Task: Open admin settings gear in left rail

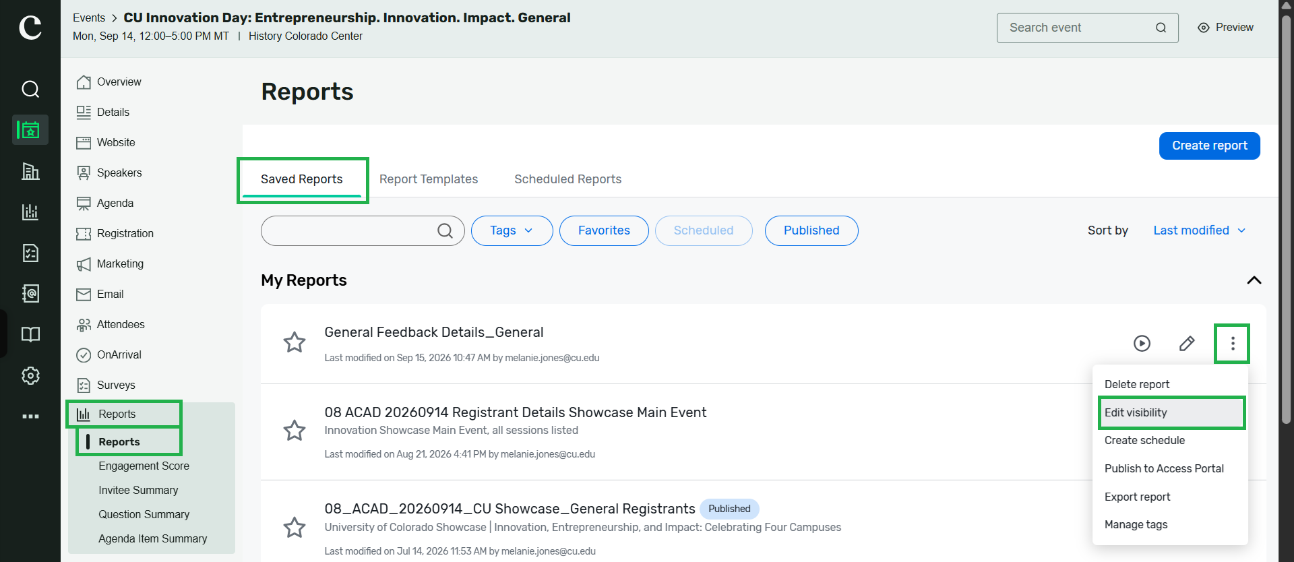Action: (30, 375)
